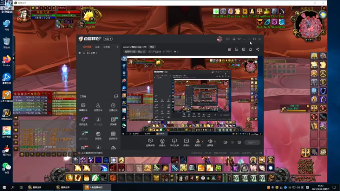
Task: Click the modify button beside stream title
Action: (x=152, y=47)
